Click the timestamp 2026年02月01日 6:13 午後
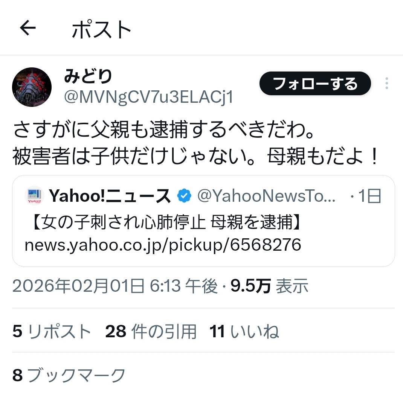Screen dimensions: 403x393 115,286
